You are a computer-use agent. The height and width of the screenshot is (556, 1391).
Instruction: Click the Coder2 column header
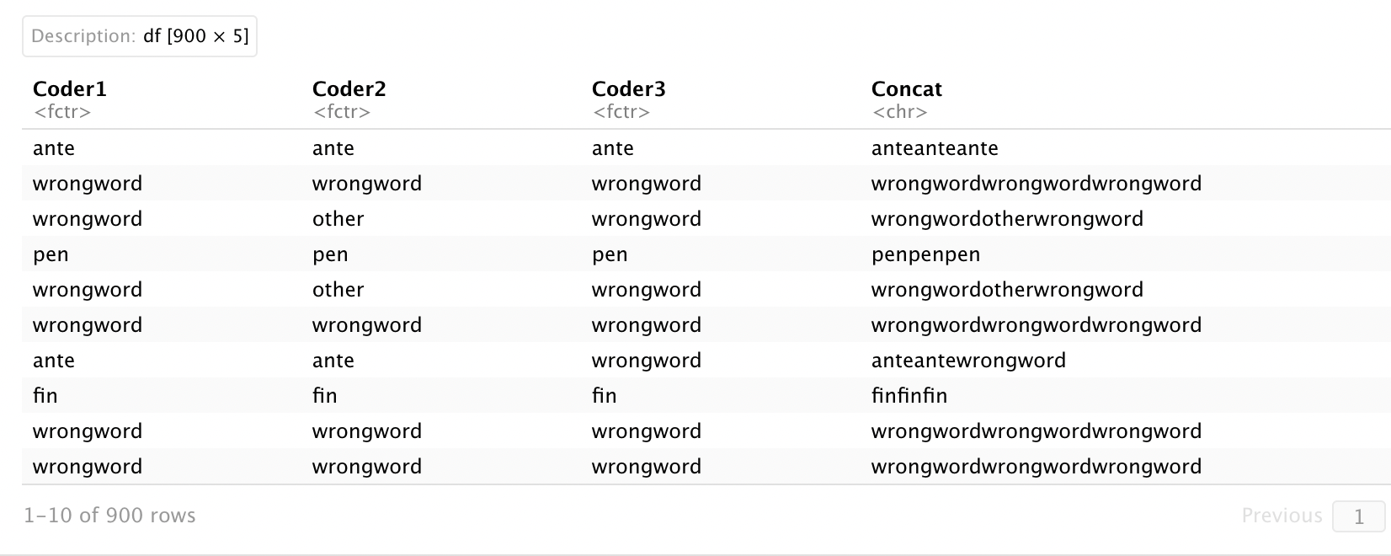click(x=349, y=89)
